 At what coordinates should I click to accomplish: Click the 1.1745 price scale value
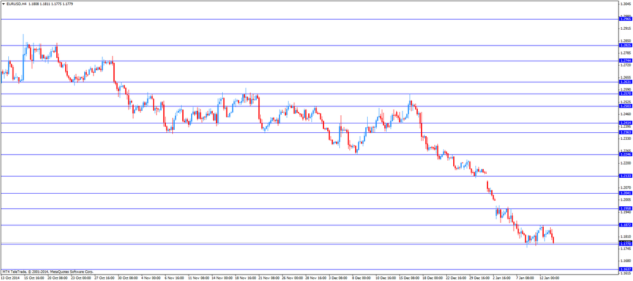pyautogui.click(x=626, y=249)
